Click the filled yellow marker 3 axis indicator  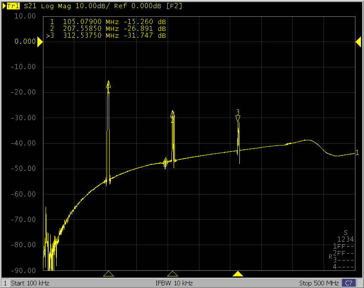point(238,274)
